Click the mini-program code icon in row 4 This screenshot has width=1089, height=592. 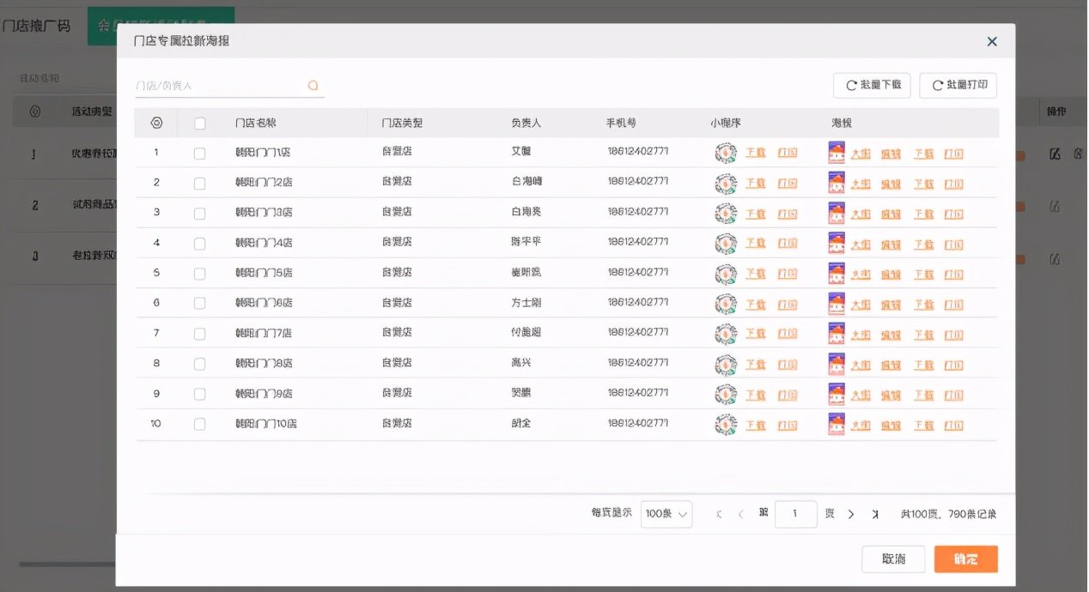point(726,243)
